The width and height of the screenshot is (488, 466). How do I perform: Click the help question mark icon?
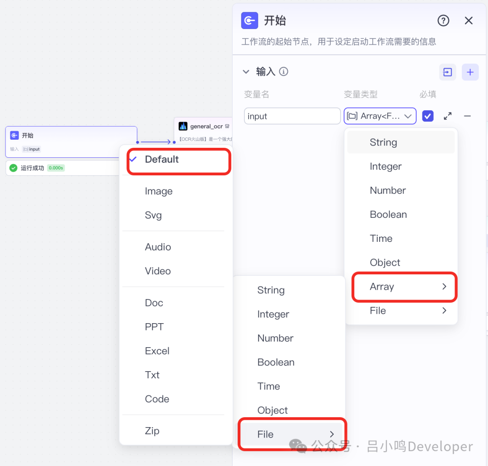[443, 21]
